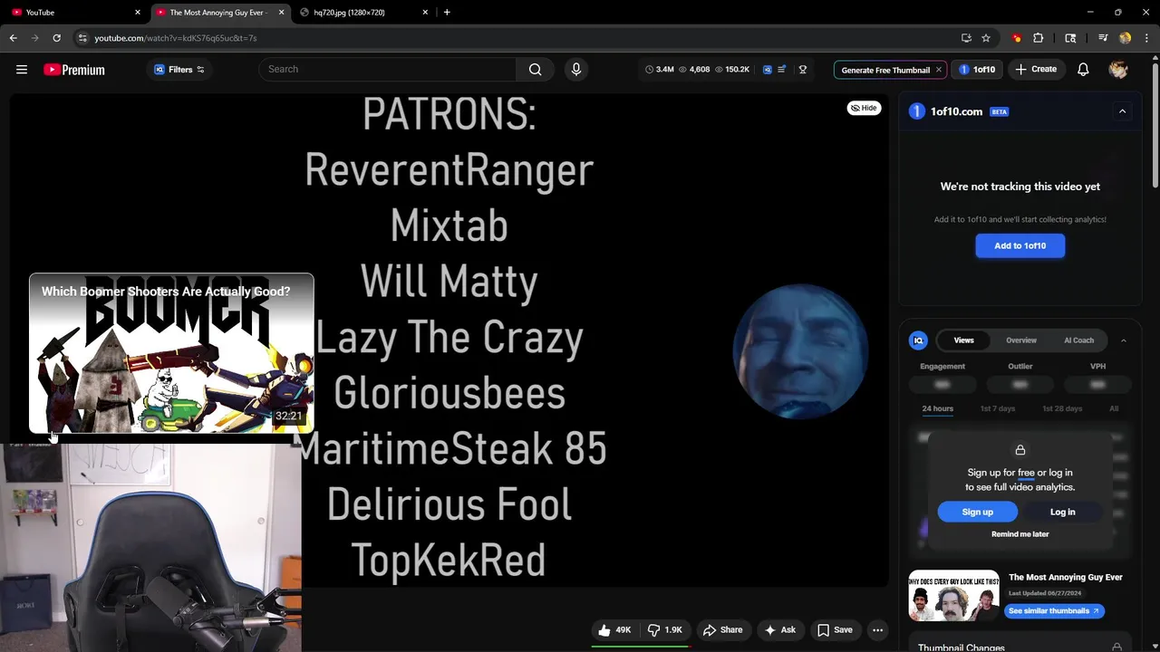Close the hq720.jpg tab
The image size is (1160, 652).
425,13
